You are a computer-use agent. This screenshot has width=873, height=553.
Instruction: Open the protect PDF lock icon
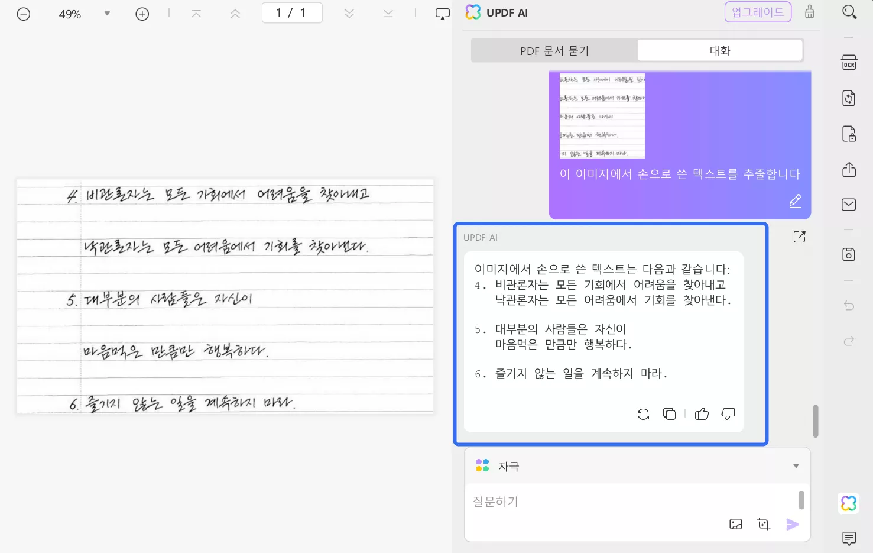[849, 134]
